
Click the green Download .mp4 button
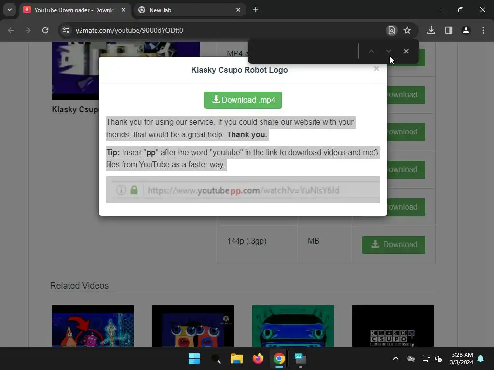243,100
